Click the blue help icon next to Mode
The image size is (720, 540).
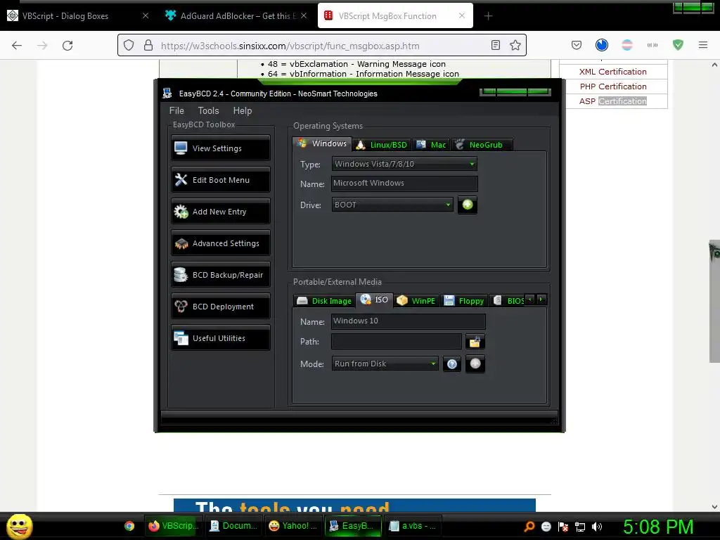click(452, 364)
